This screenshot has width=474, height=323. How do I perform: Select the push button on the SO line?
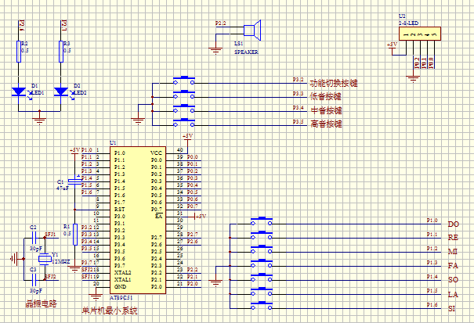tap(262, 278)
